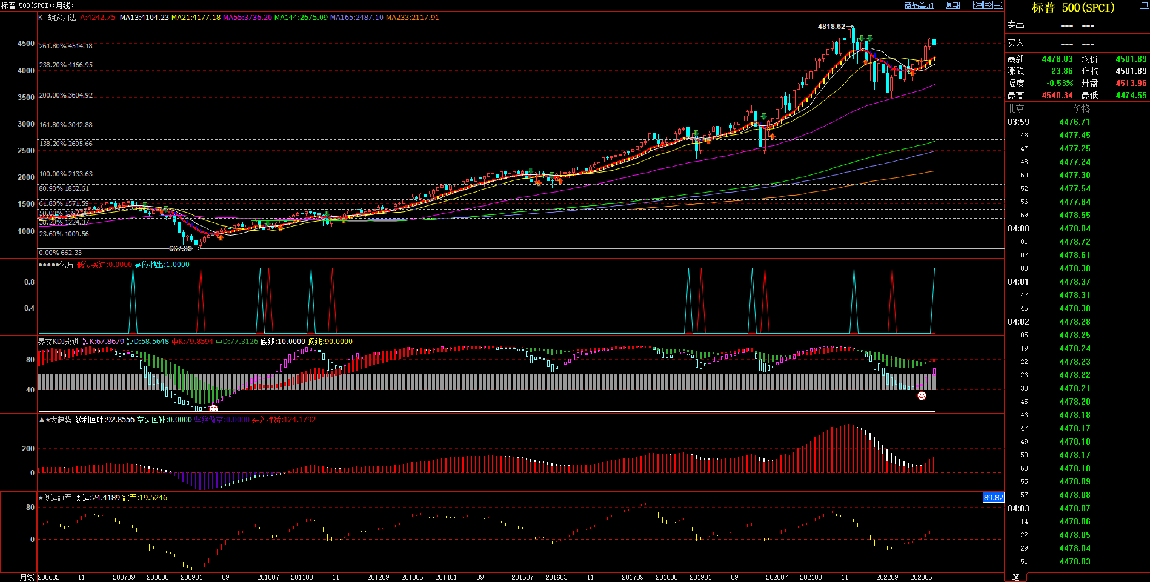This screenshot has height=582, width=1150.
Task: Click the blue 89.82 value box
Action: tap(993, 497)
